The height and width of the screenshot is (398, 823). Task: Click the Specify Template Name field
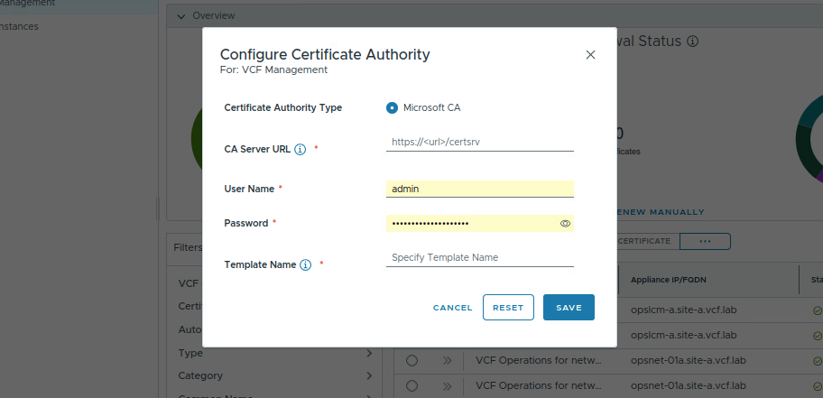(479, 258)
